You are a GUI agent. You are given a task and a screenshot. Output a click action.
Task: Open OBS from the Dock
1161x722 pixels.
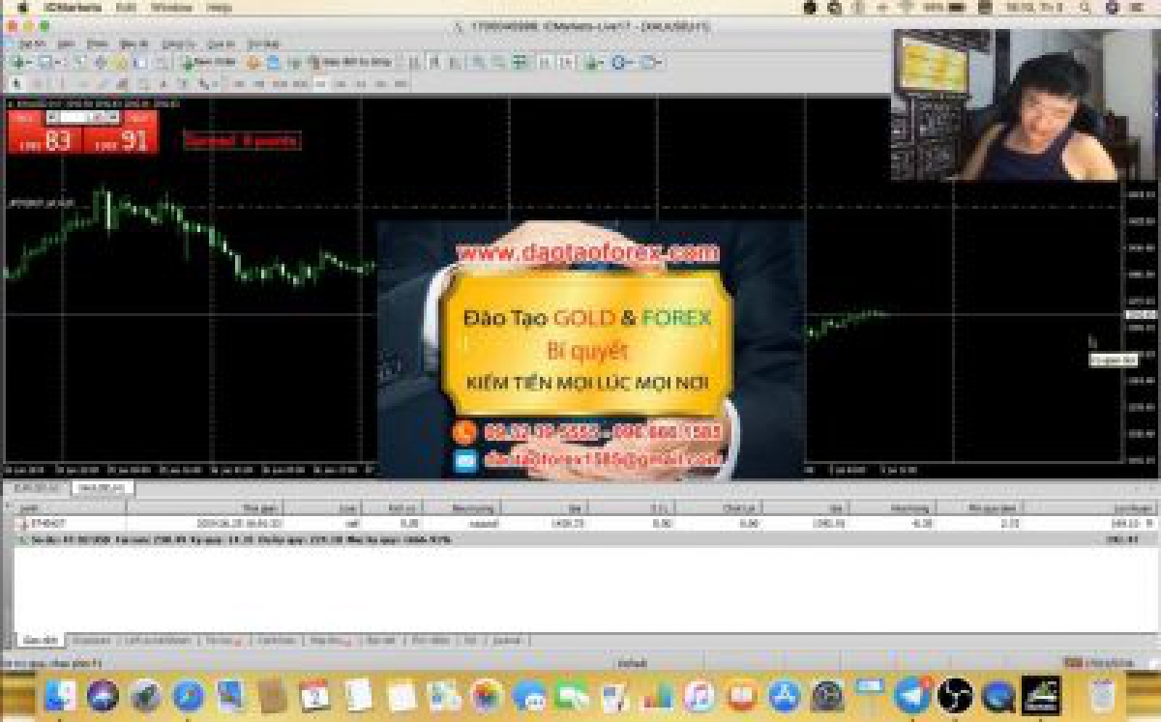[x=955, y=695]
